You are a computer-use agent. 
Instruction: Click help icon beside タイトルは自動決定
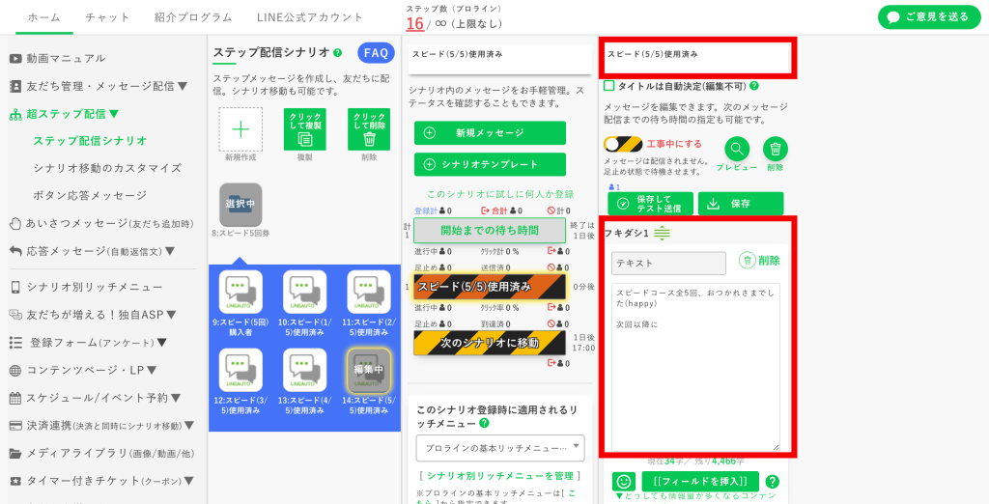point(754,86)
